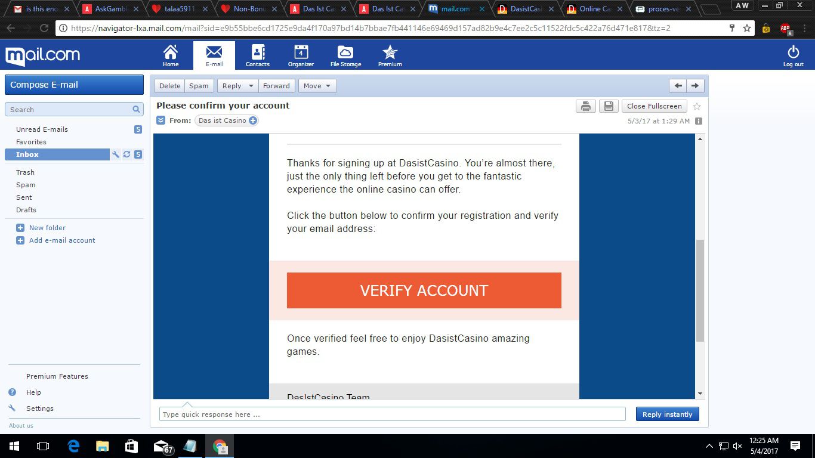Screen dimensions: 815x458
Task: Open the Trash folder
Action: [x=25, y=172]
